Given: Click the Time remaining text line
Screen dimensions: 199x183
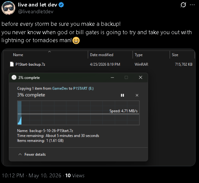Looking at the screenshot, I should coord(58,136).
